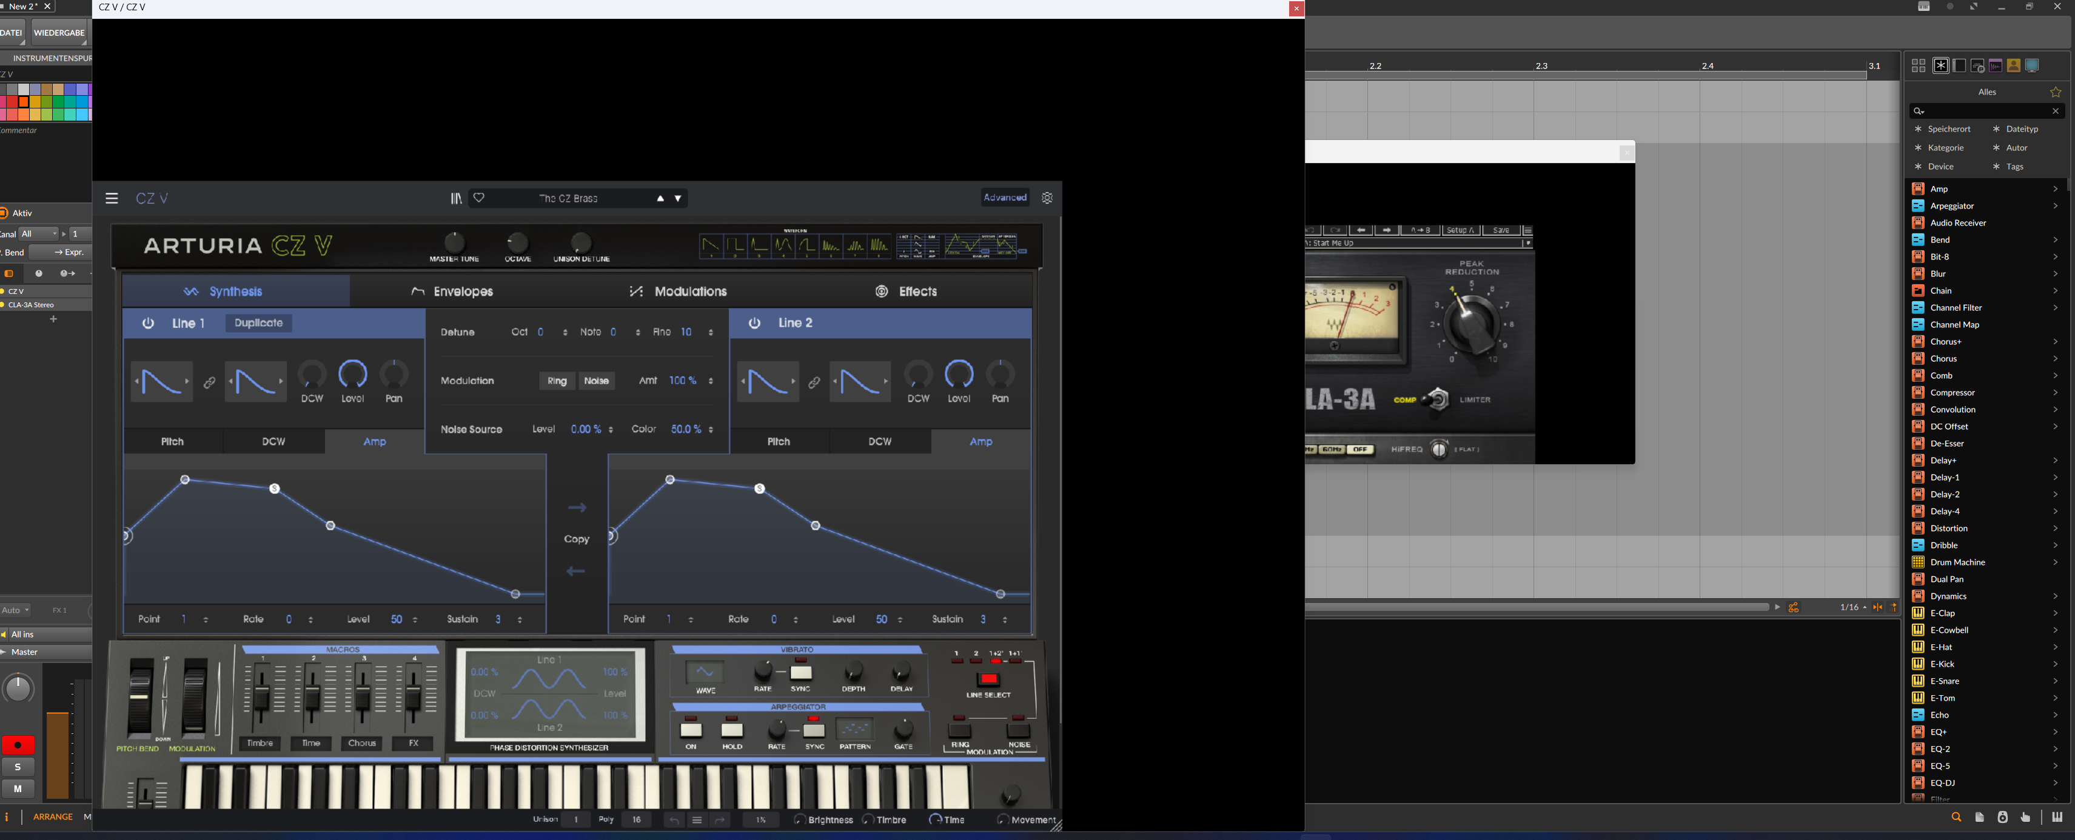Open the CZ V settings gear
Image resolution: width=2075 pixels, height=840 pixels.
[x=1047, y=198]
